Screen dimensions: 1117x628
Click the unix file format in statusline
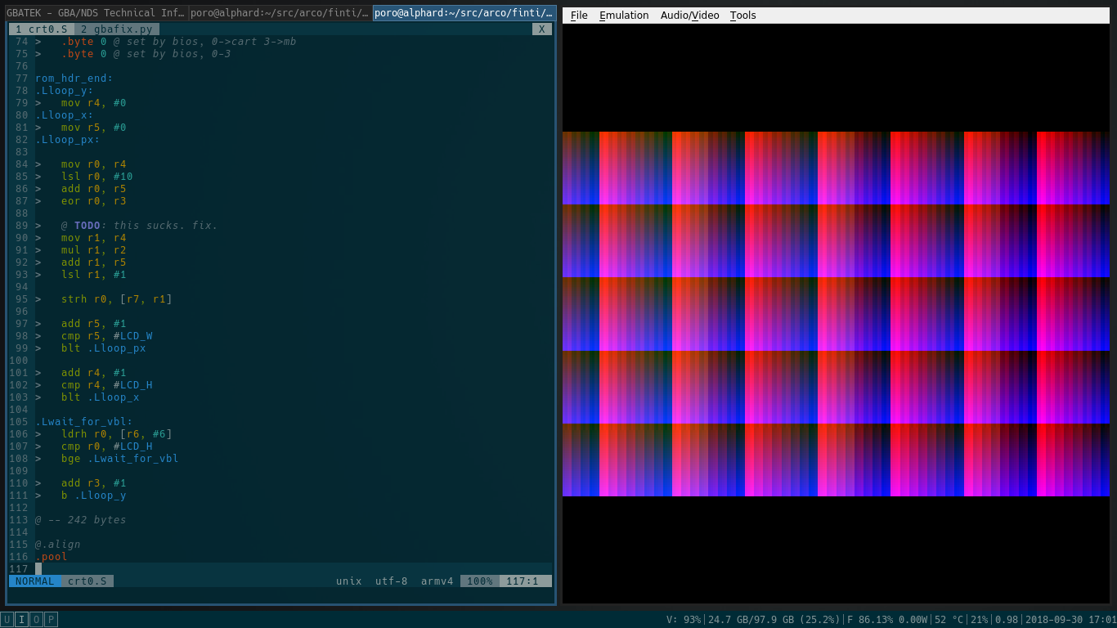[x=349, y=581]
